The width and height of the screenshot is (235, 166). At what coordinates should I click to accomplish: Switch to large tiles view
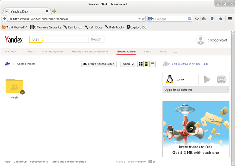[141, 64]
